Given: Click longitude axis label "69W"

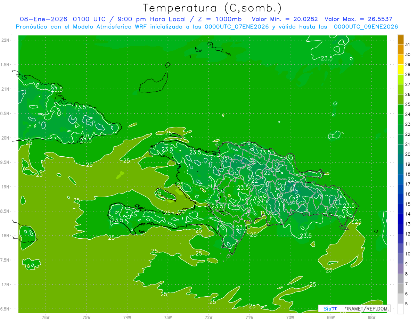Looking at the screenshot, I should pos(330,317).
